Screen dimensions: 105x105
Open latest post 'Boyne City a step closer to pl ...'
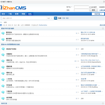[x=90, y=60]
